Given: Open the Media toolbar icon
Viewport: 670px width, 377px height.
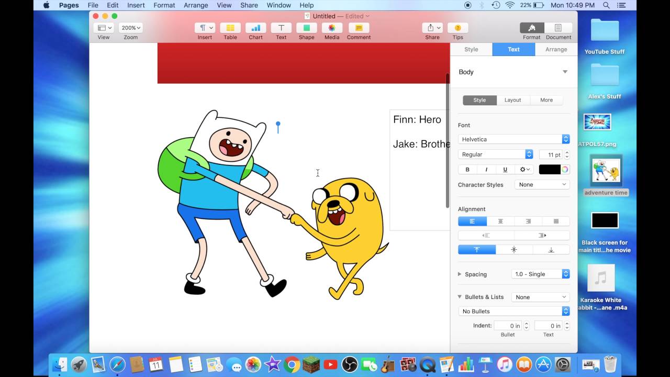Looking at the screenshot, I should [x=332, y=28].
